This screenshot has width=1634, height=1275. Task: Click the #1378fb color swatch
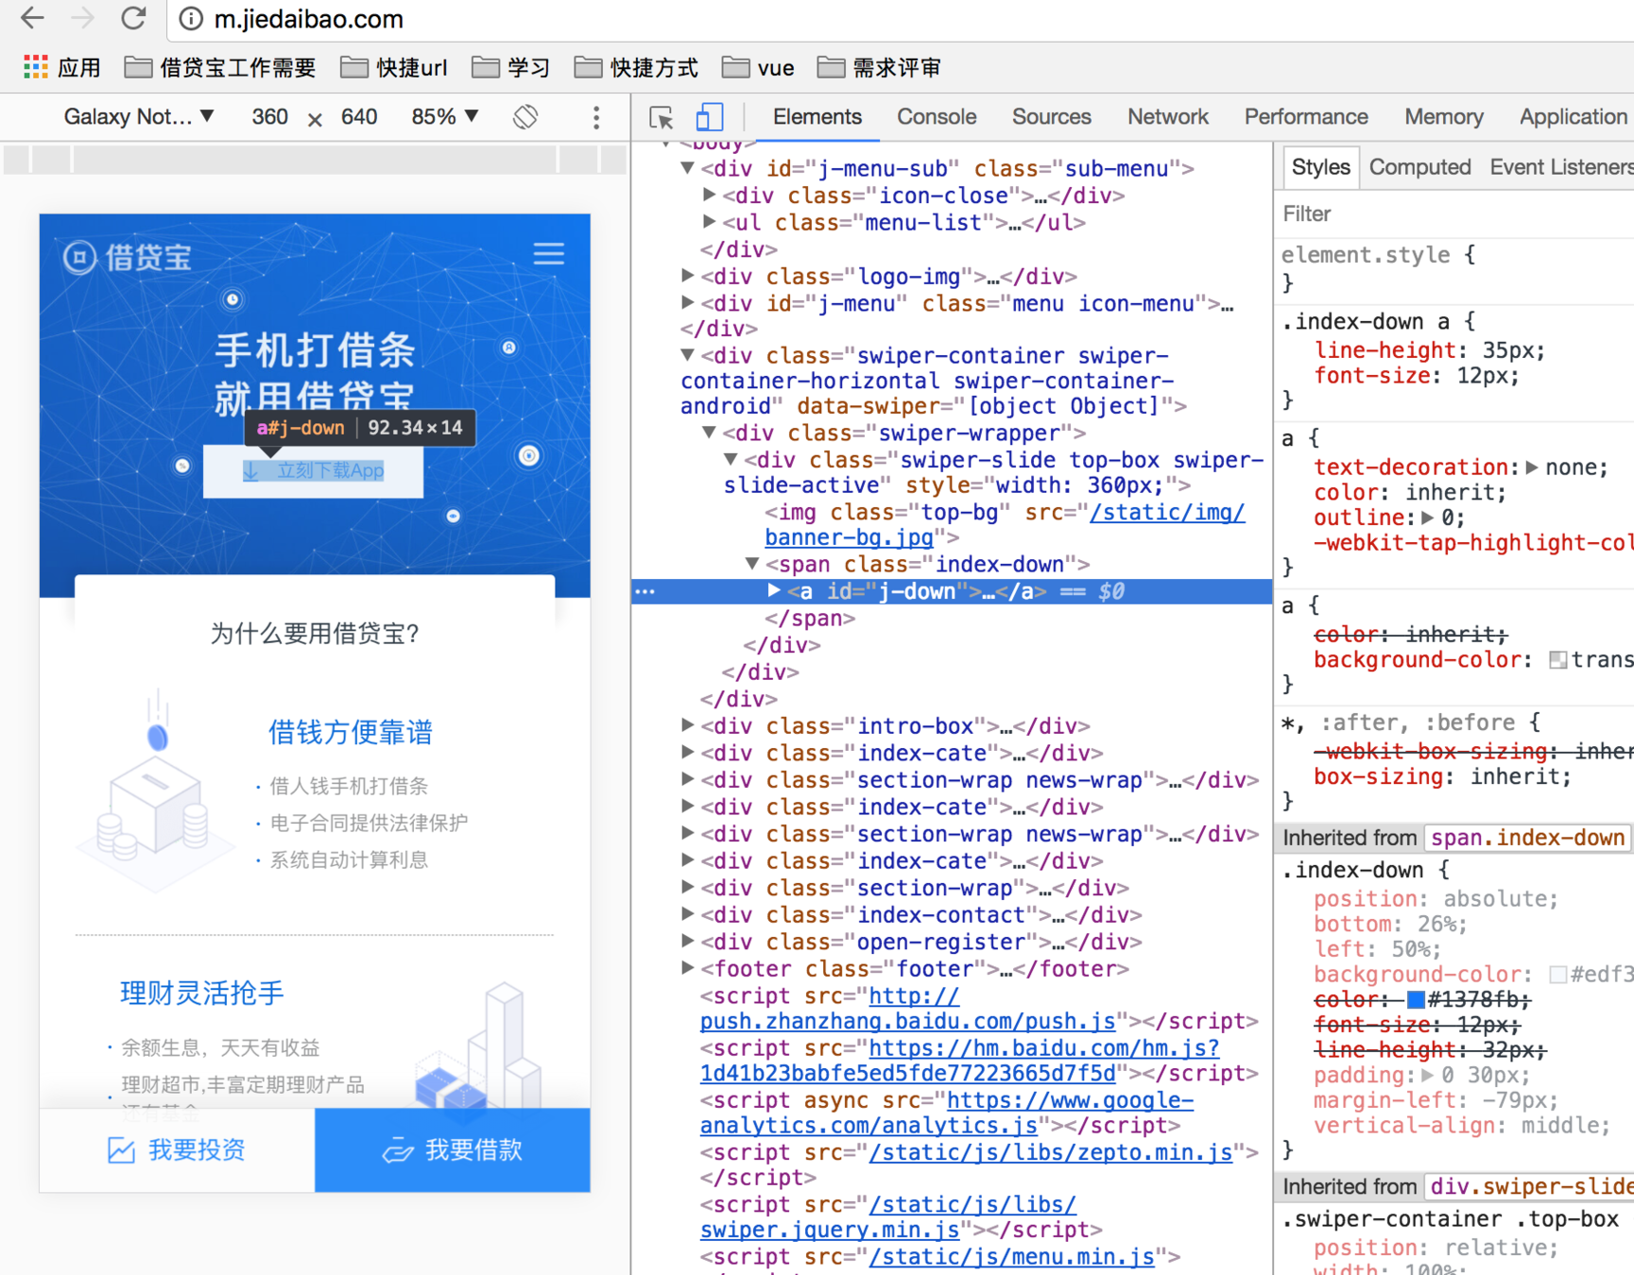click(x=1416, y=999)
